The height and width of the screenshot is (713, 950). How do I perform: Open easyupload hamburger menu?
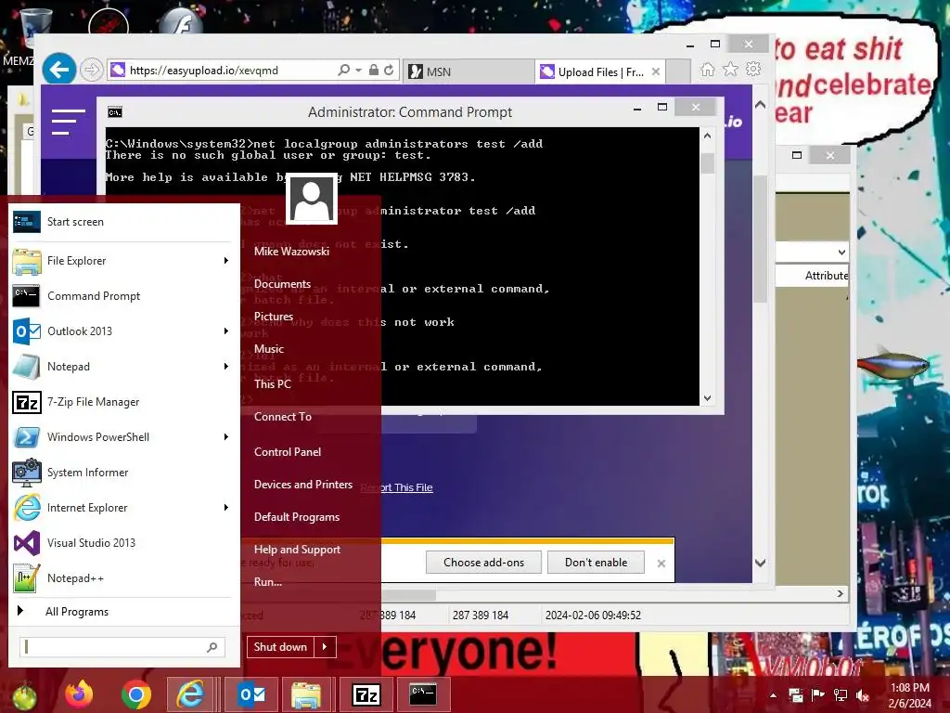[x=68, y=122]
